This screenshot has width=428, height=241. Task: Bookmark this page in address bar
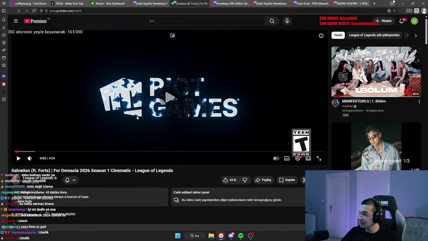pos(395,11)
